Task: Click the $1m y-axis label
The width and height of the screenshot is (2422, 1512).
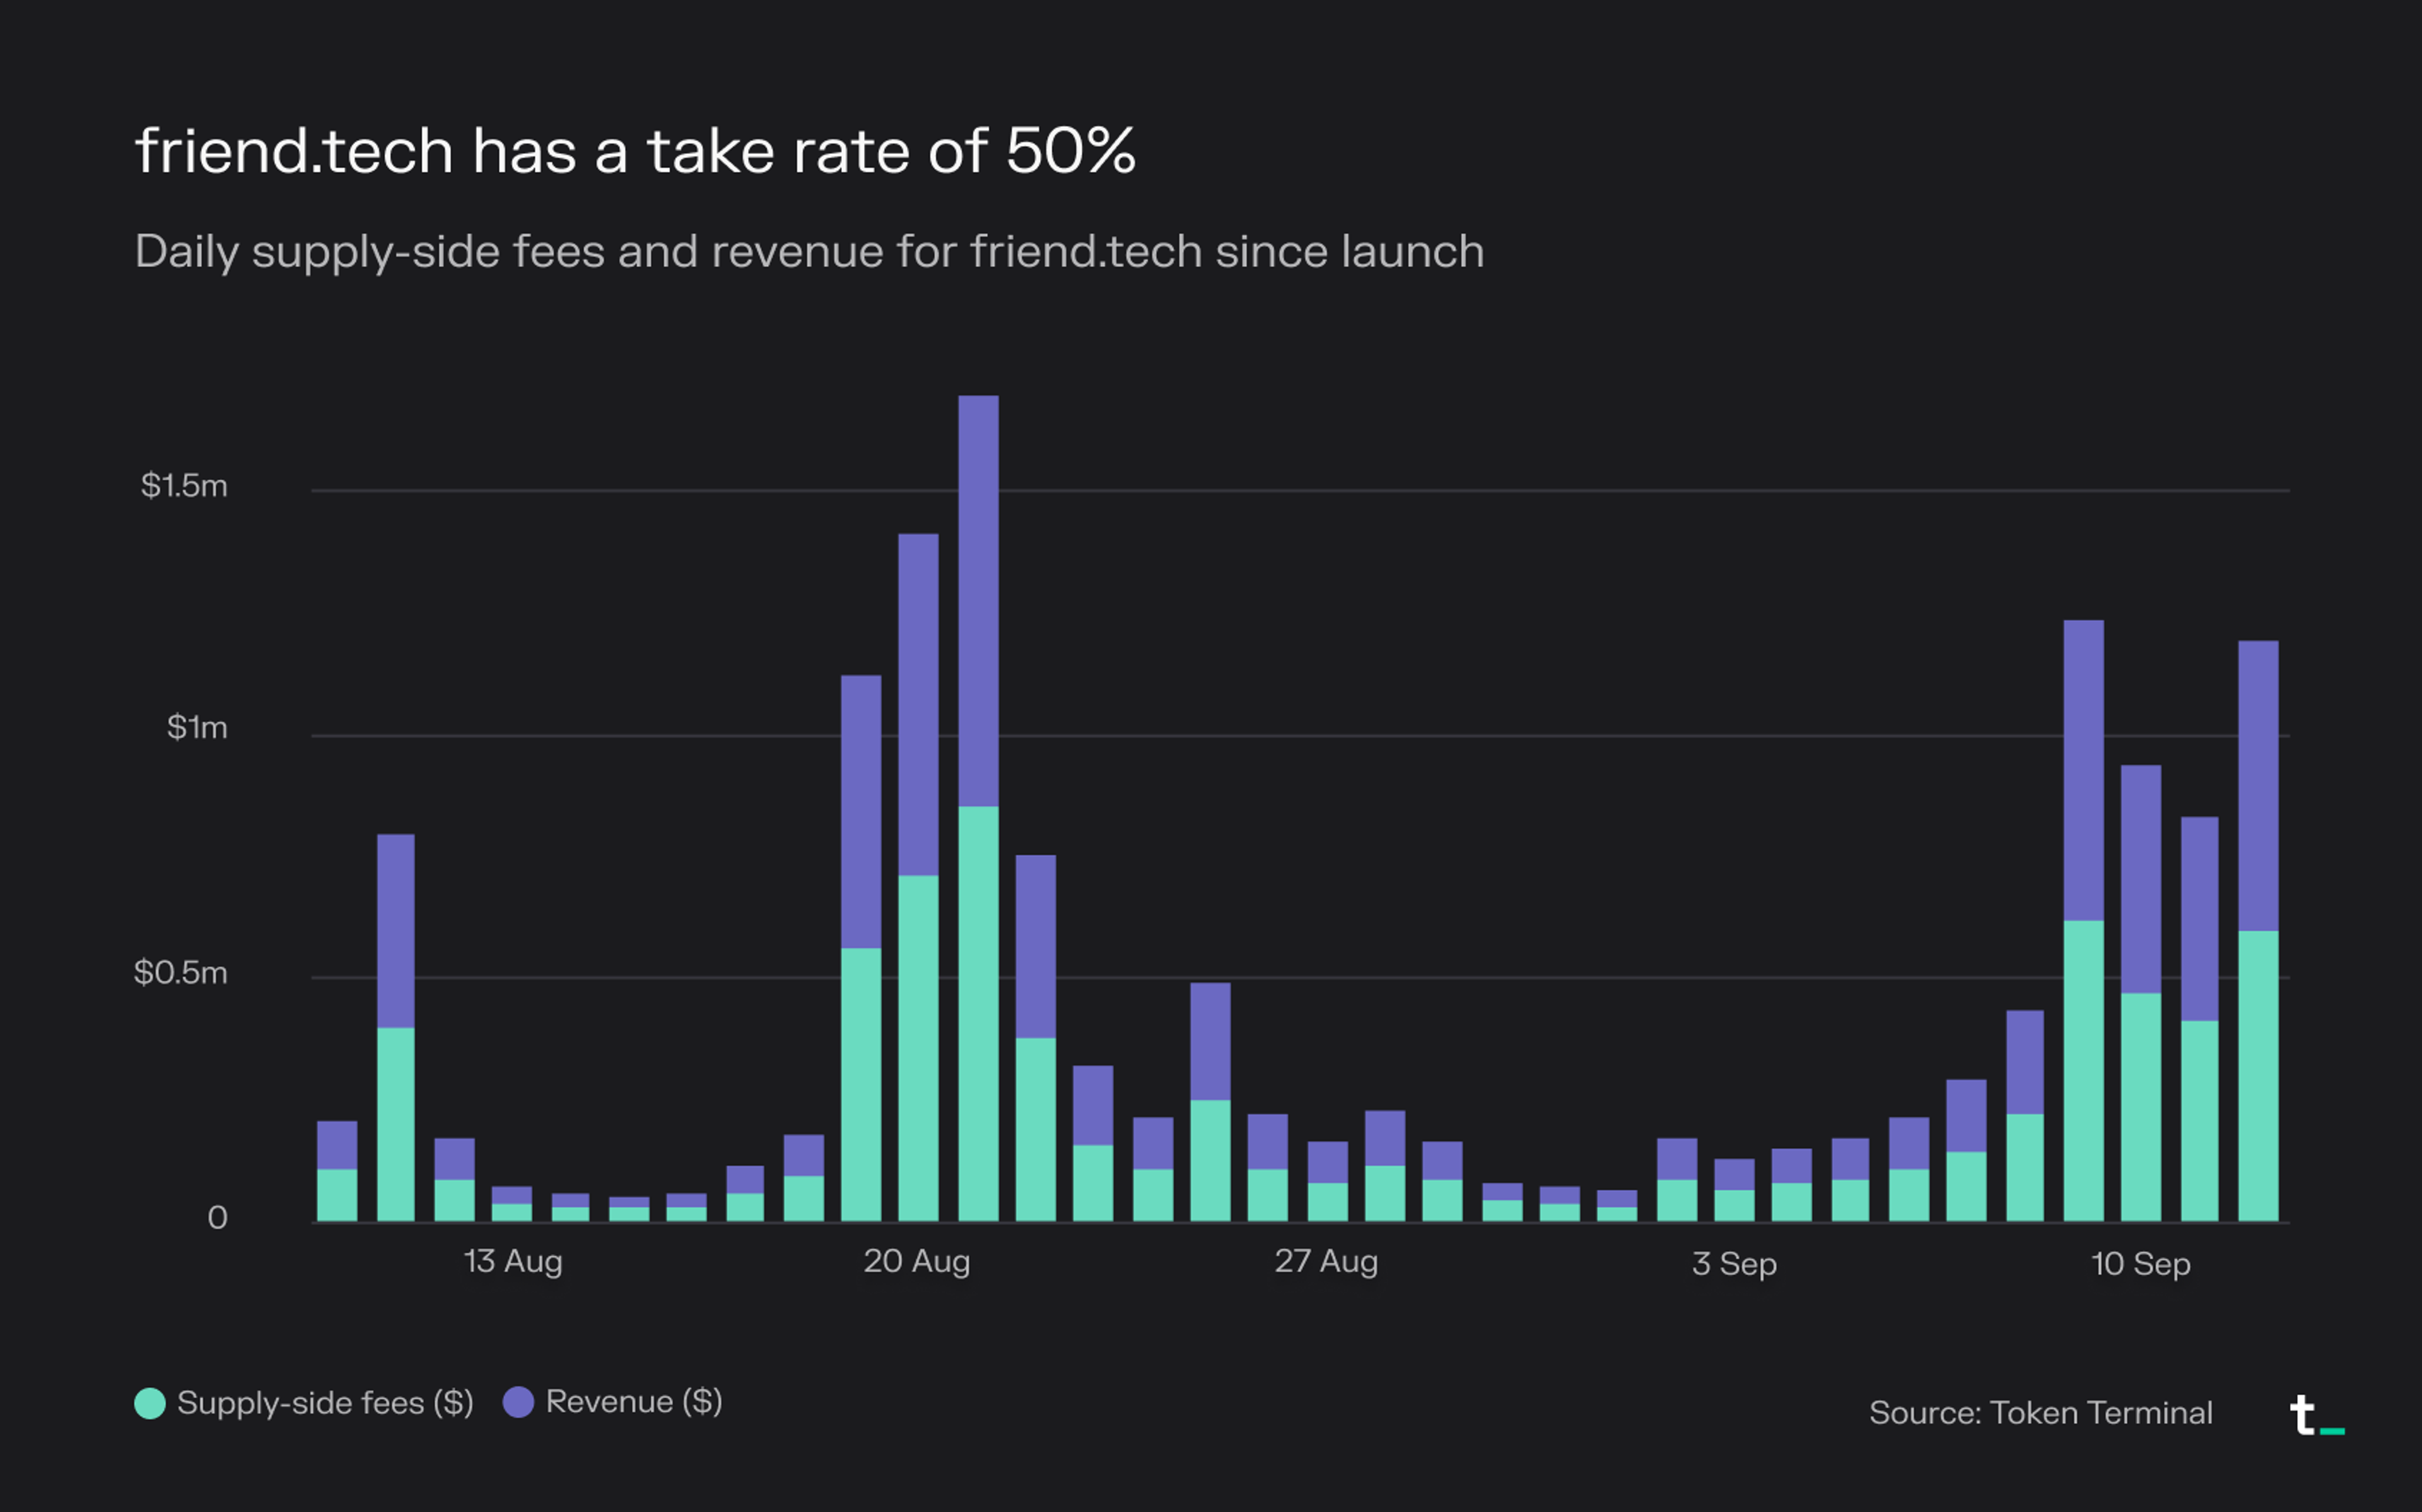Action: pos(197,728)
